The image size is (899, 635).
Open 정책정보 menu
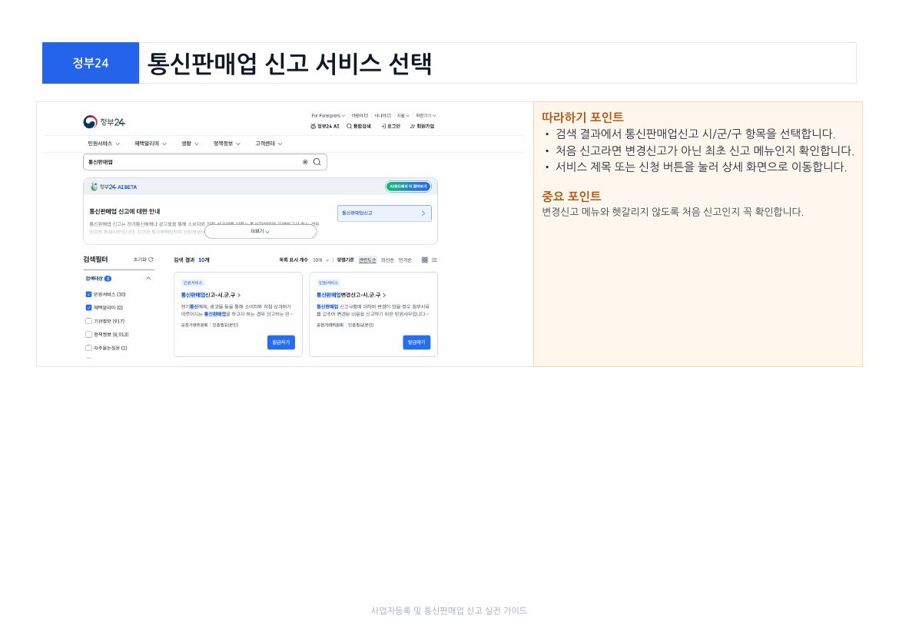click(x=227, y=144)
